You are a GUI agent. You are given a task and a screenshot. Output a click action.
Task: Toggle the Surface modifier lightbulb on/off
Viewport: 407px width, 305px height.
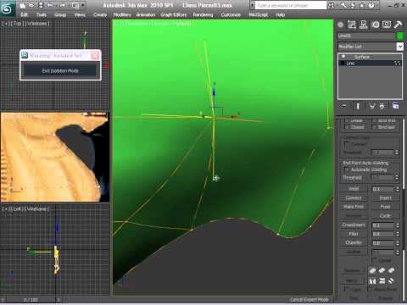click(343, 57)
